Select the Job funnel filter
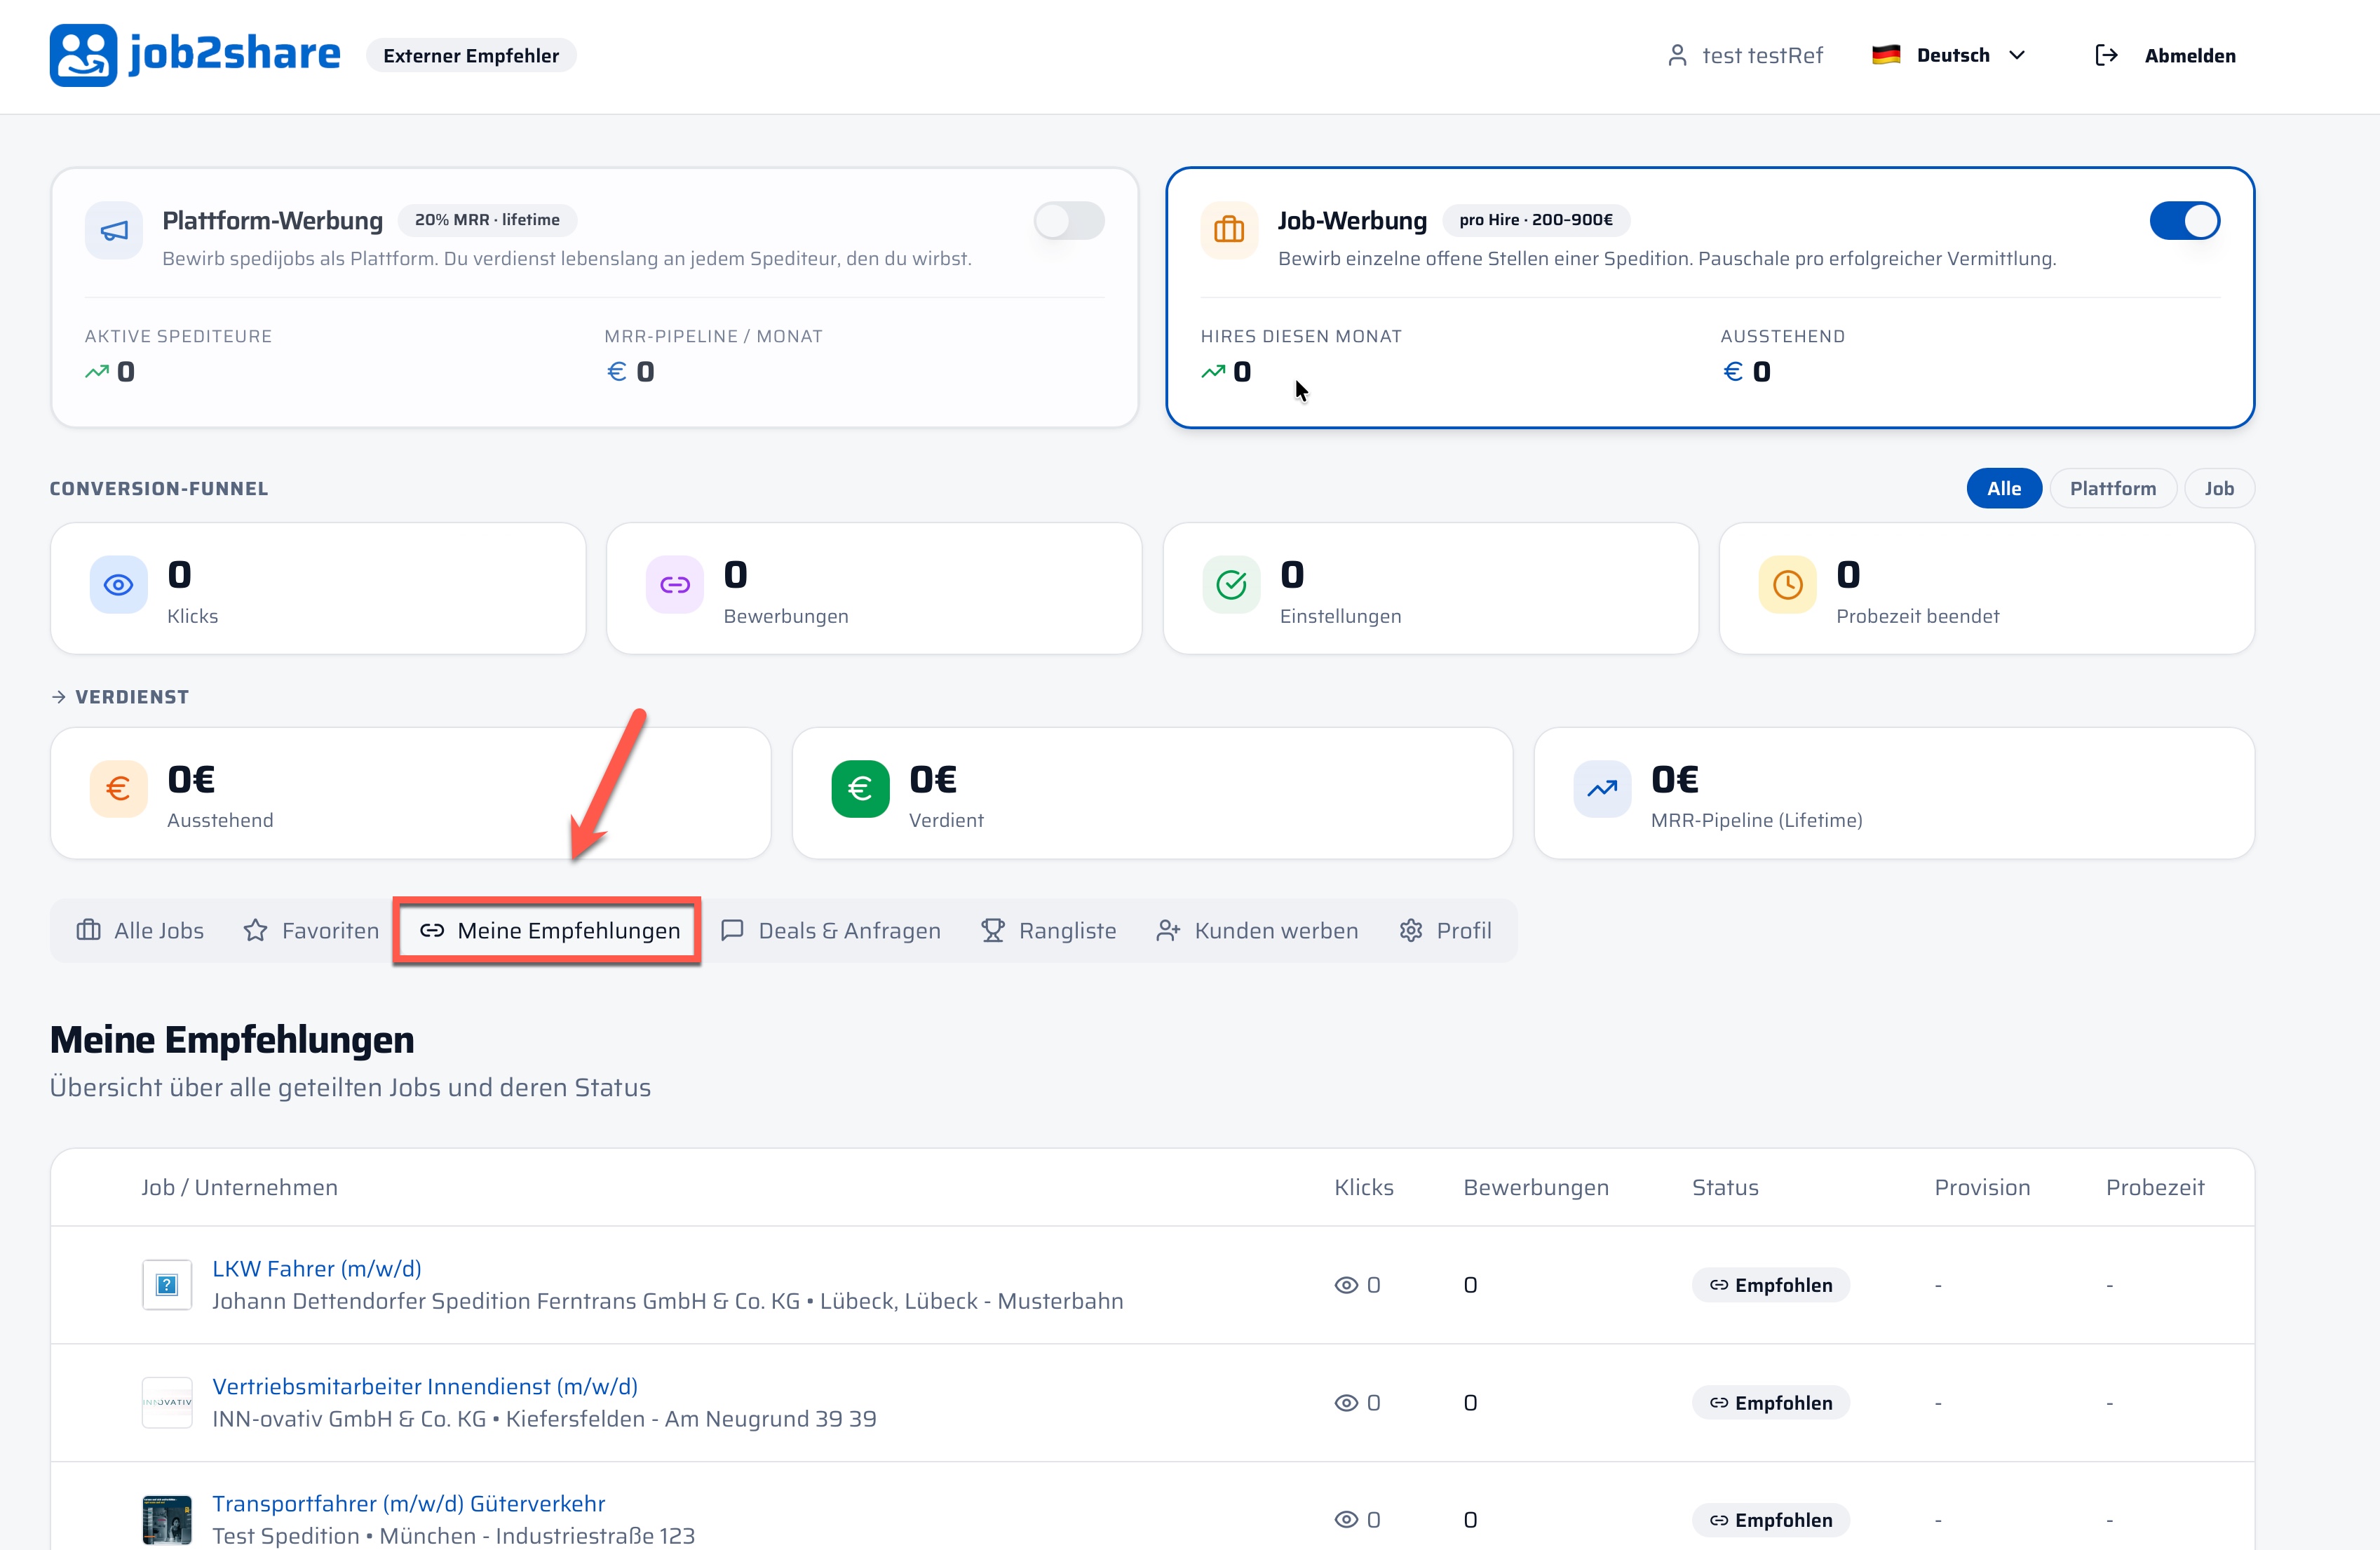 click(2219, 488)
